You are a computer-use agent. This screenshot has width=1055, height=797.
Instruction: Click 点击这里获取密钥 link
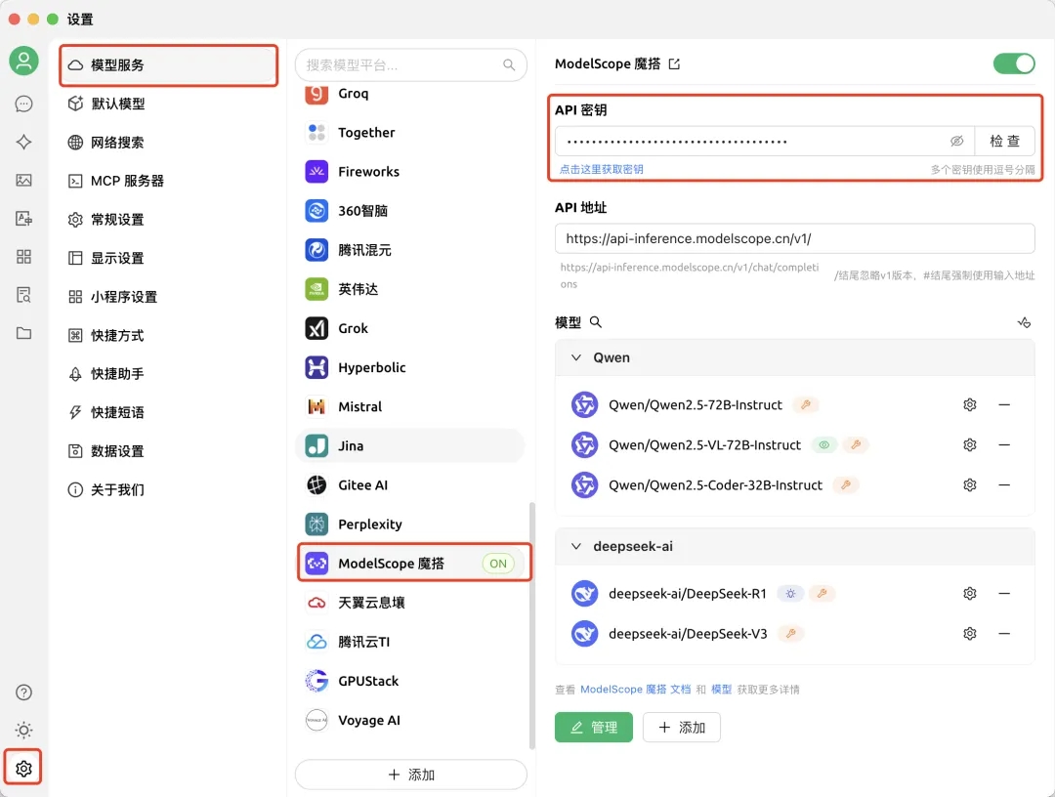click(602, 170)
